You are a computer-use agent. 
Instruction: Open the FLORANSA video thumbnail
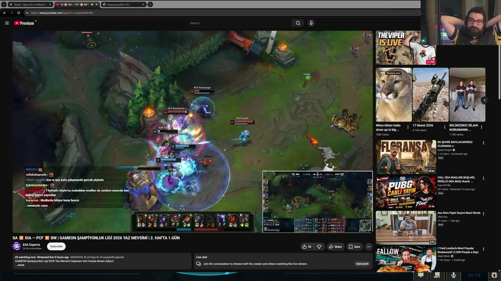406,157
